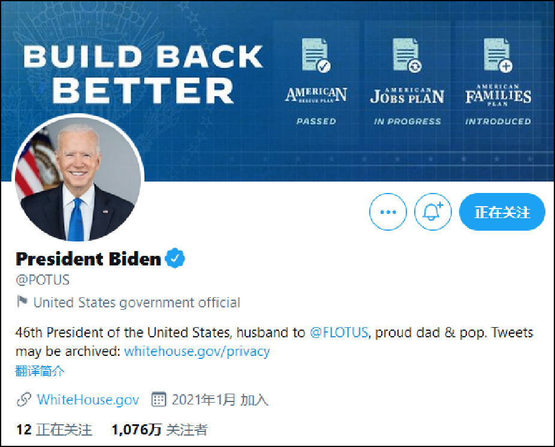Open the three-dot more options menu
Viewport: 555px width, 447px height.
coord(388,212)
